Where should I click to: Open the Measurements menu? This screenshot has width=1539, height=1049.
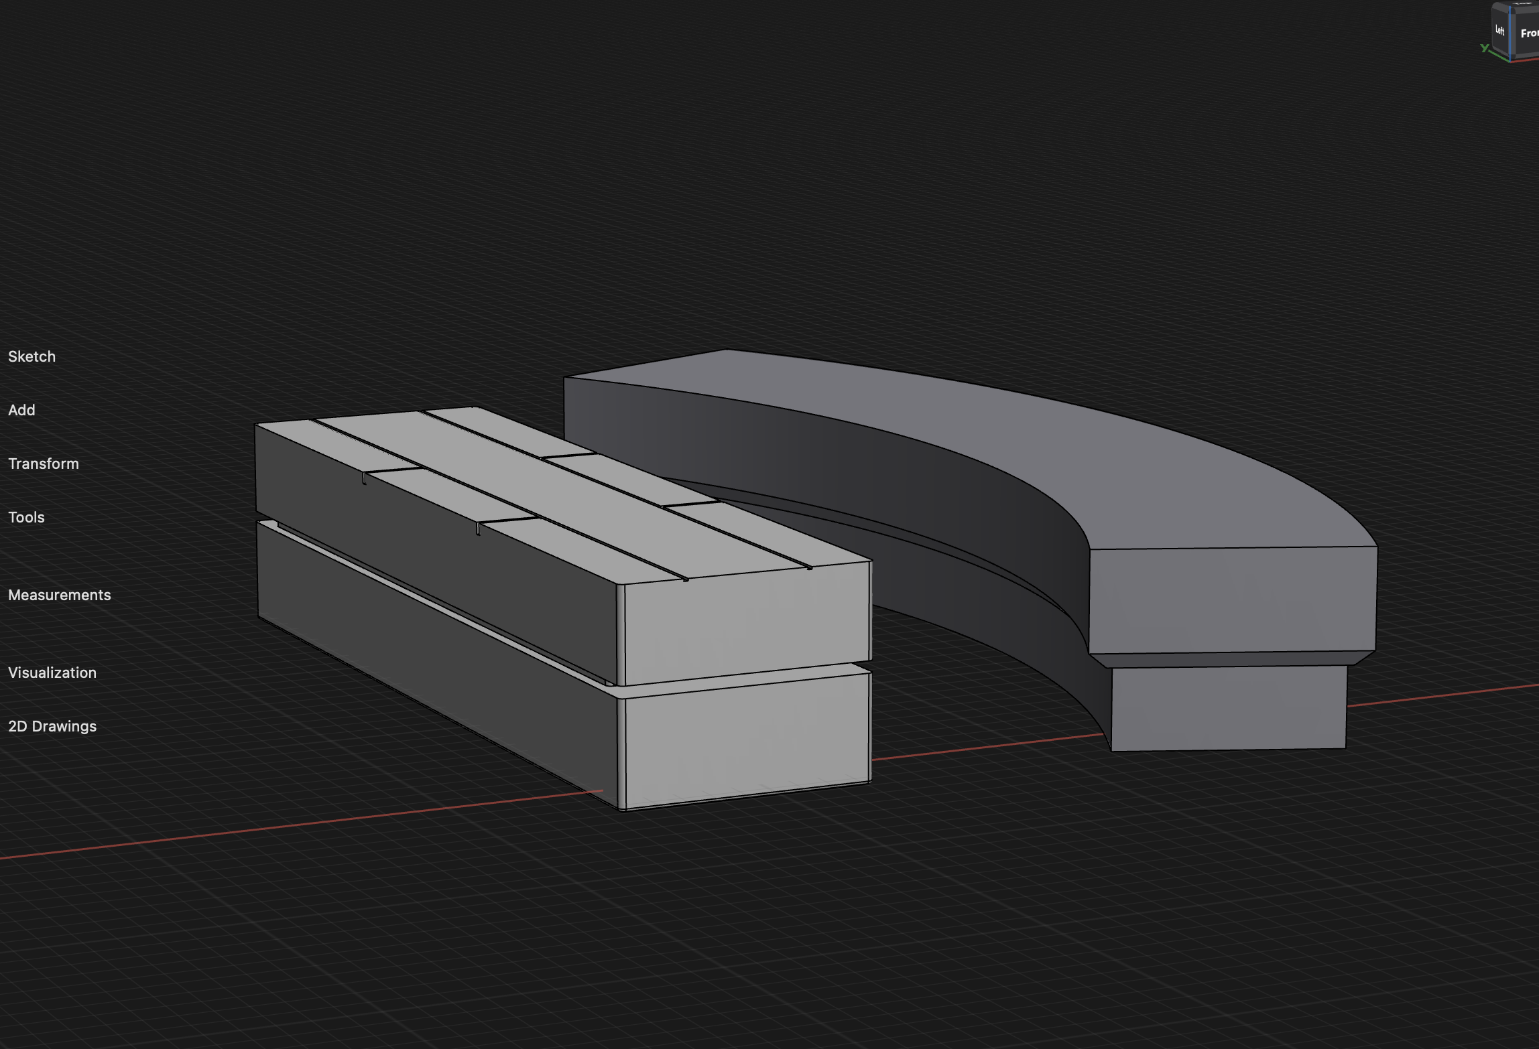(60, 595)
